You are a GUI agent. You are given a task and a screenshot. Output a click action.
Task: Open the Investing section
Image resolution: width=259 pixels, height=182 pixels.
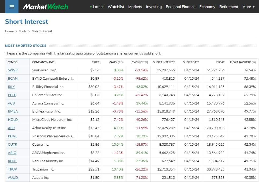[154, 7]
